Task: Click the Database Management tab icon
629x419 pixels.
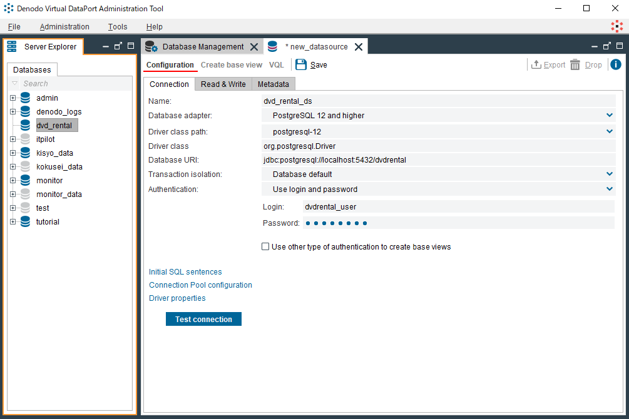Action: point(151,46)
